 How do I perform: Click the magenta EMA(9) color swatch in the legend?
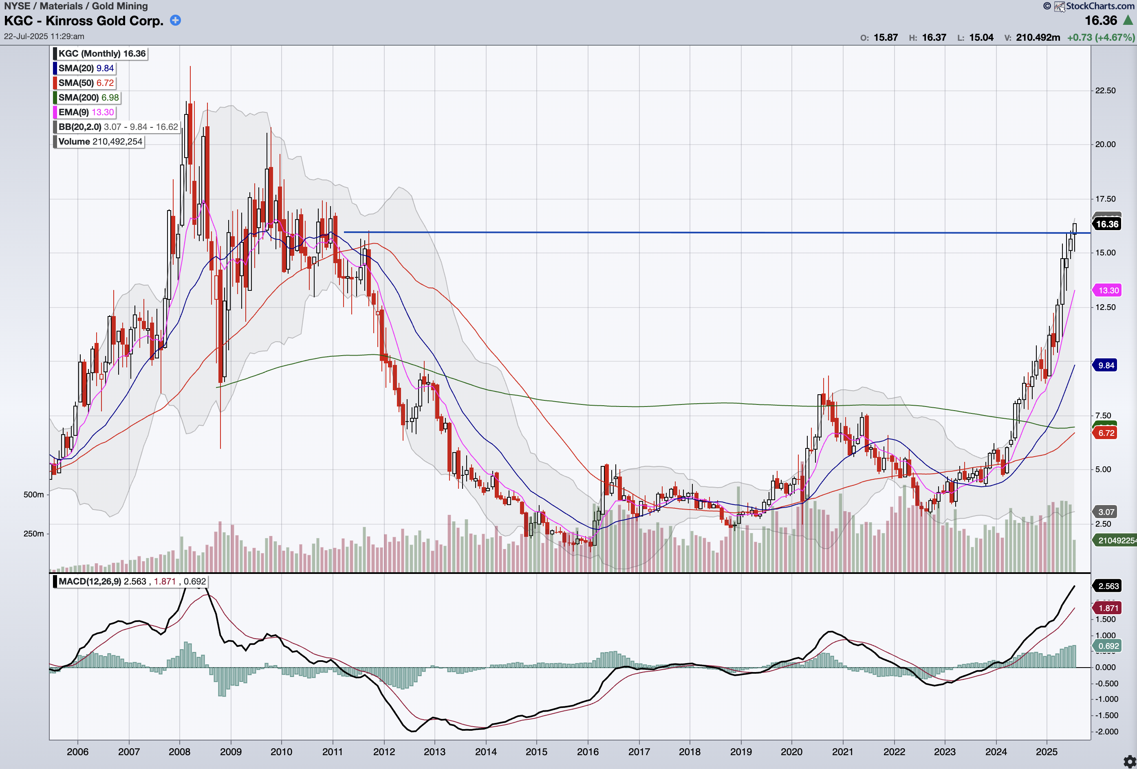(55, 112)
